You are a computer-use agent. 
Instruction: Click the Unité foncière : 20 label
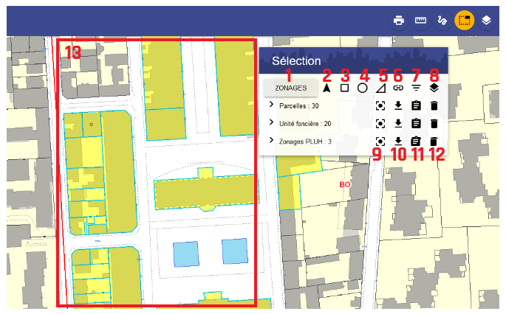coord(305,124)
